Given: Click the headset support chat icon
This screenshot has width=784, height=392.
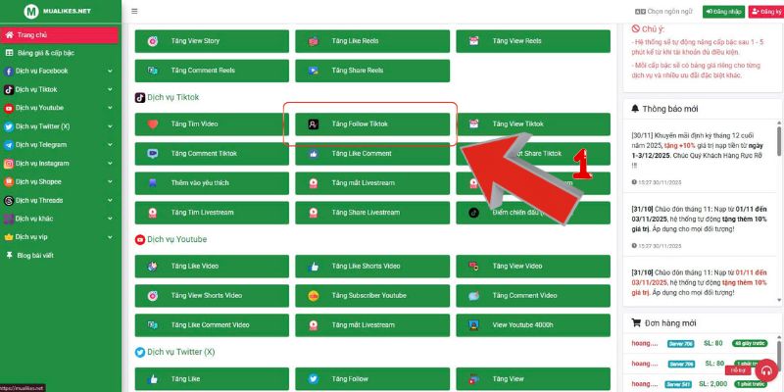Looking at the screenshot, I should pyautogui.click(x=766, y=370).
